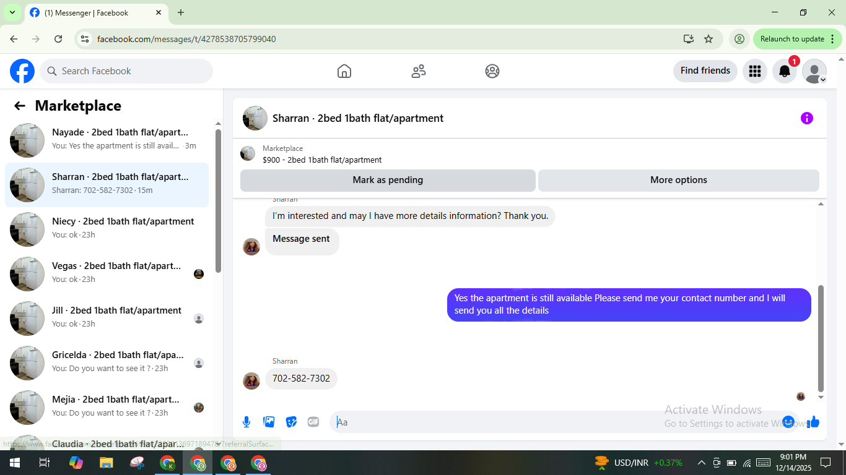This screenshot has width=846, height=475.
Task: Open conversation information purple icon
Action: coord(806,118)
